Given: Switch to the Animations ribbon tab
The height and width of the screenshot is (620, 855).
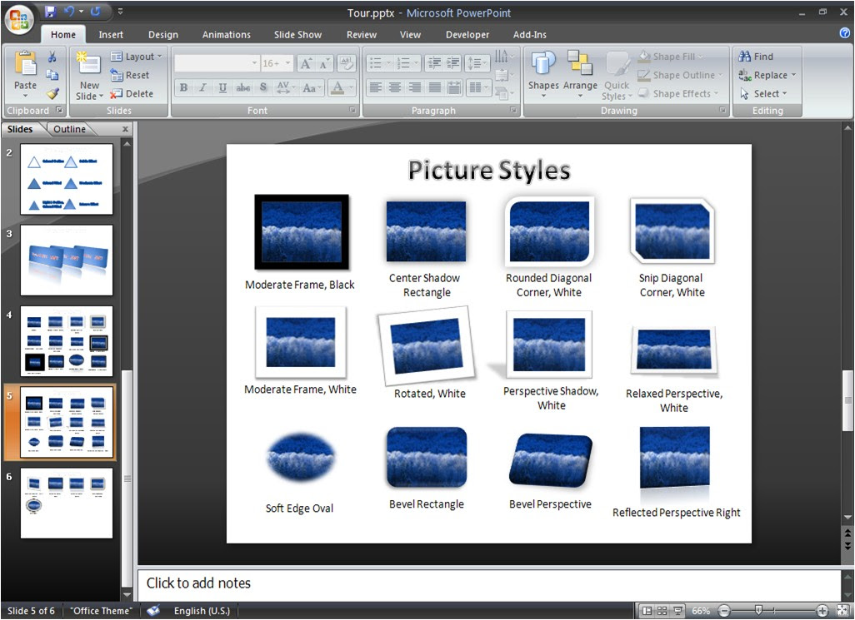Looking at the screenshot, I should click(x=226, y=34).
